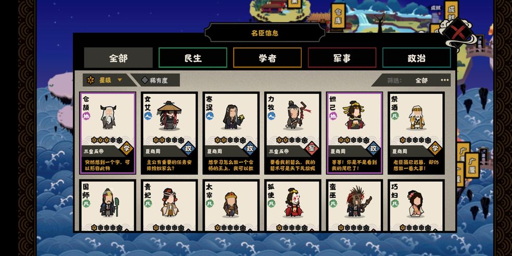
Task: Open the 祭酒 character card
Action: [x=416, y=133]
